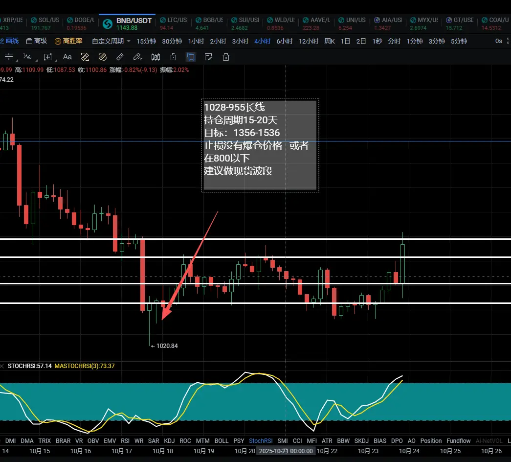511x462 pixels.
Task: Switch indicator to RSI
Action: pos(125,441)
